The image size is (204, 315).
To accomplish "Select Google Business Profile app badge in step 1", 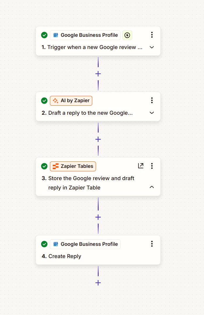I will 85,35.
